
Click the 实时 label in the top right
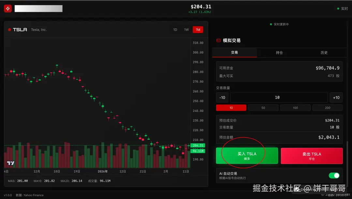[x=345, y=8]
